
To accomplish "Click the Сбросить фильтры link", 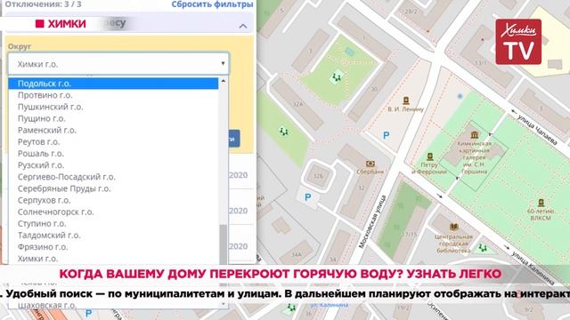I will point(212,4).
